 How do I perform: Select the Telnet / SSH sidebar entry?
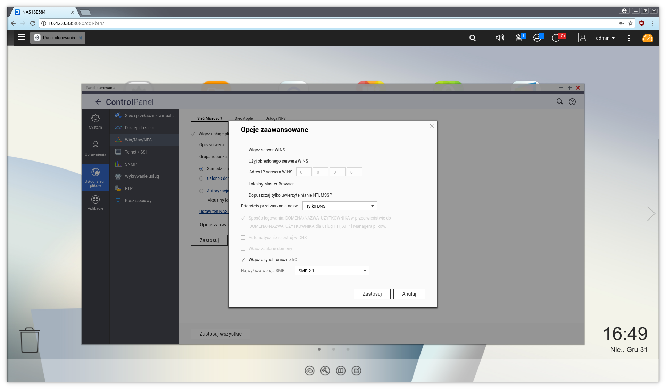tap(136, 152)
